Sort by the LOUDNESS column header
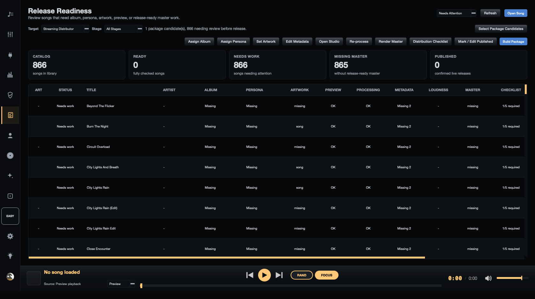535x299 pixels. click(438, 90)
